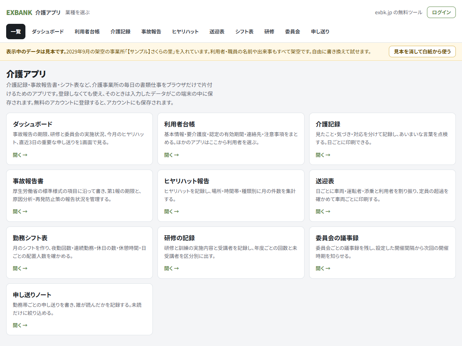Open the exbk.jp の無料ツール link
The width and height of the screenshot is (462, 346).
click(398, 12)
